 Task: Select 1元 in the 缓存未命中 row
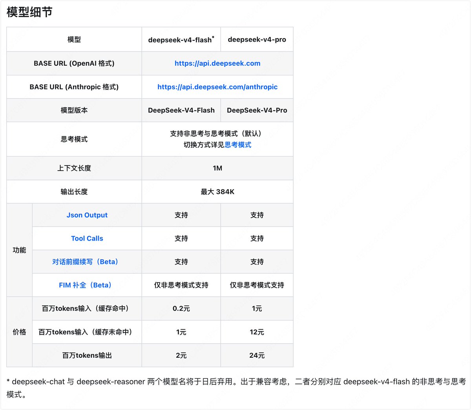point(181,332)
